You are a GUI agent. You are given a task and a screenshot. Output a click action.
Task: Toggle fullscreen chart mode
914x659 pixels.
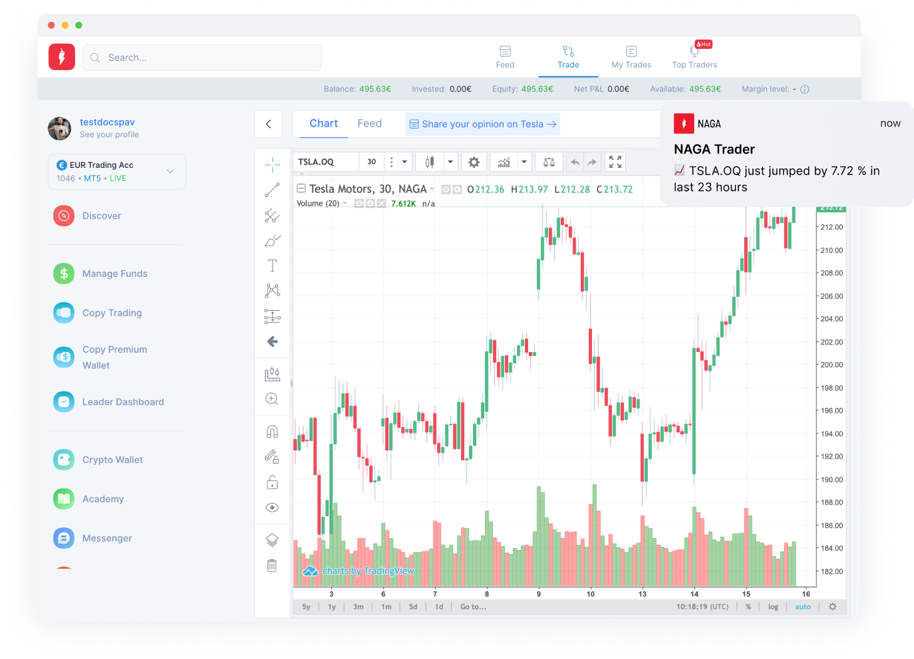pos(615,162)
